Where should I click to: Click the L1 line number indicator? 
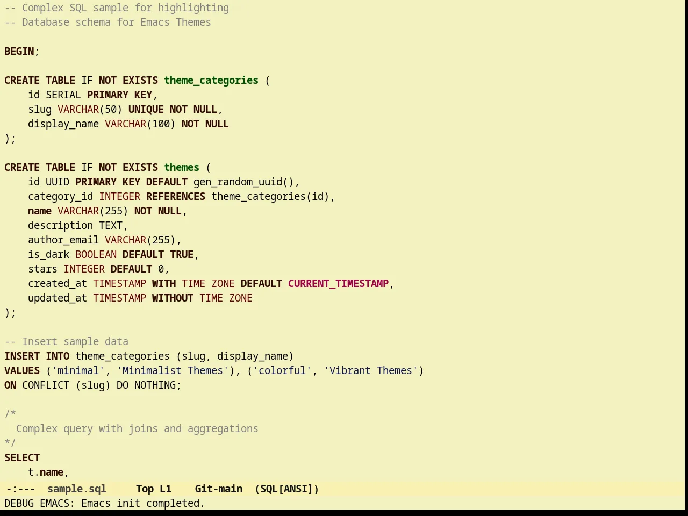(166, 489)
